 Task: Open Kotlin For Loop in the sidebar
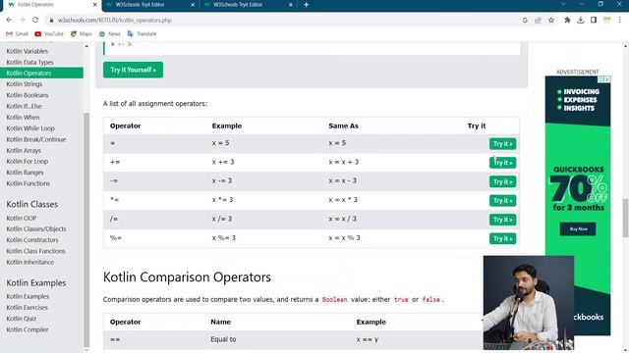point(28,161)
